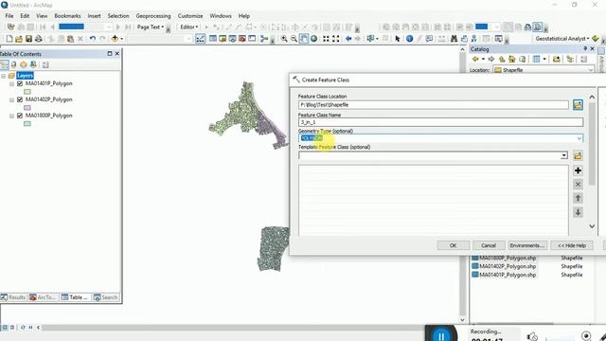This screenshot has width=606, height=341.
Task: Click the Fixed Zoom Out icon
Action: (336, 39)
